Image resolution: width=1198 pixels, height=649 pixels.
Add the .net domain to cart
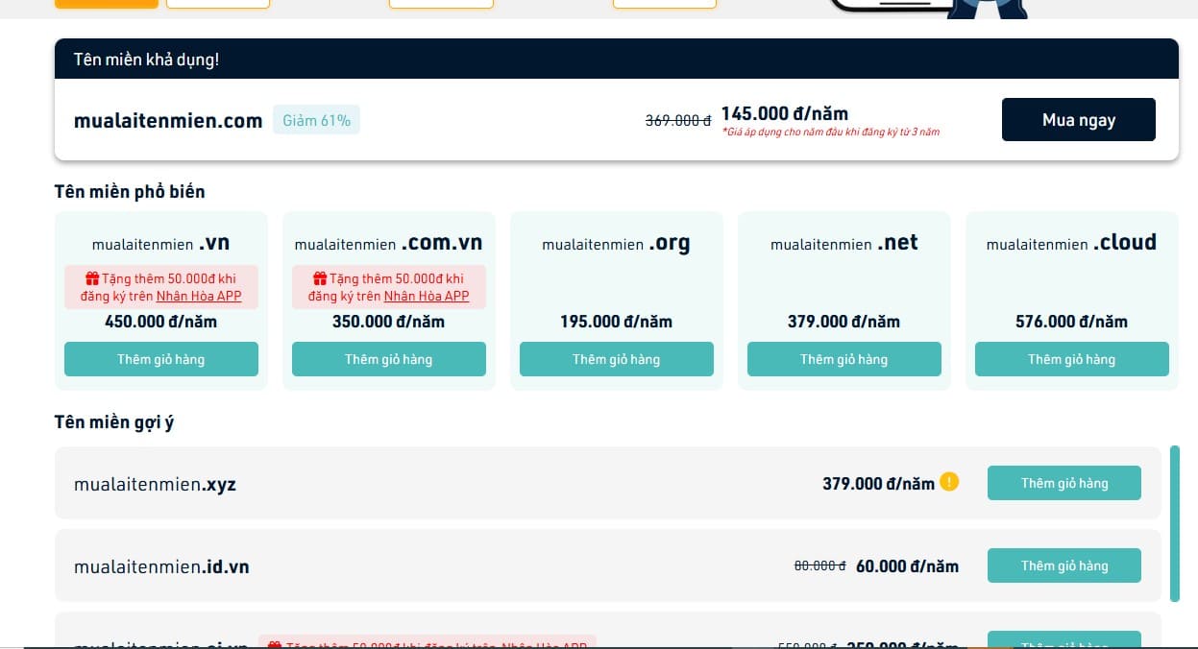844,359
